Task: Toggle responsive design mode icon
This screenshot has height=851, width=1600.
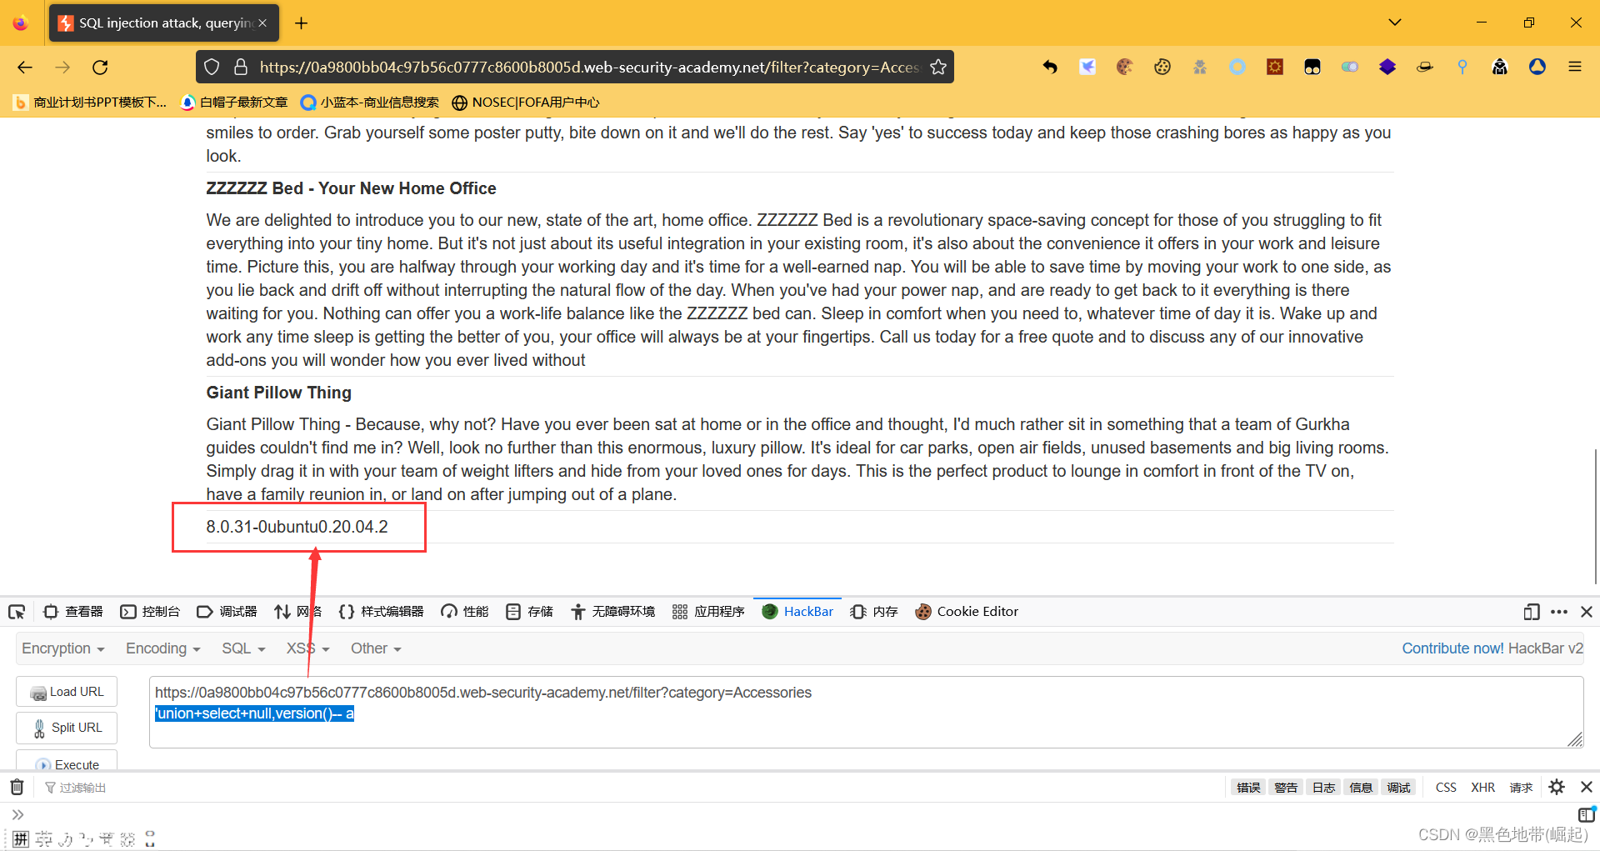Action: click(x=1532, y=612)
